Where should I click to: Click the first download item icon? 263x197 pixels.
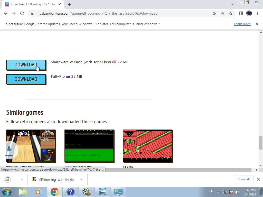click(7, 179)
